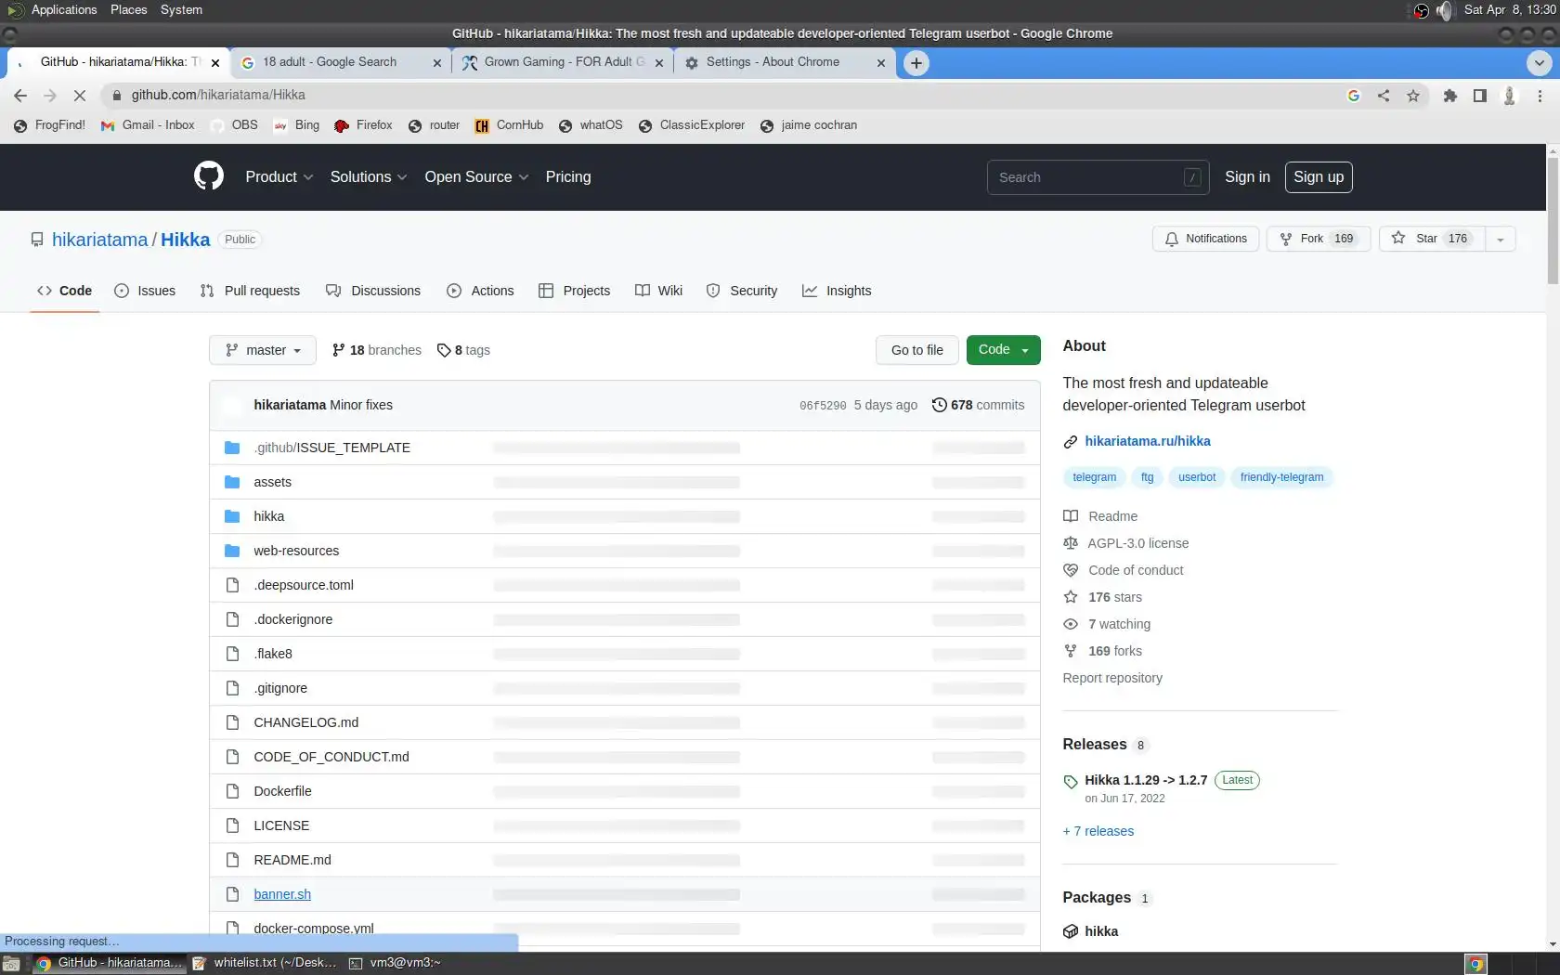Open the Dockerfile file
Viewport: 1560px width, 975px height.
pos(282,791)
